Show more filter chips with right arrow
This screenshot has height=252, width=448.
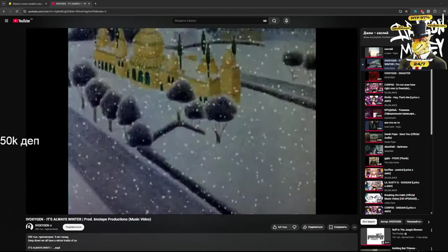[429, 222]
